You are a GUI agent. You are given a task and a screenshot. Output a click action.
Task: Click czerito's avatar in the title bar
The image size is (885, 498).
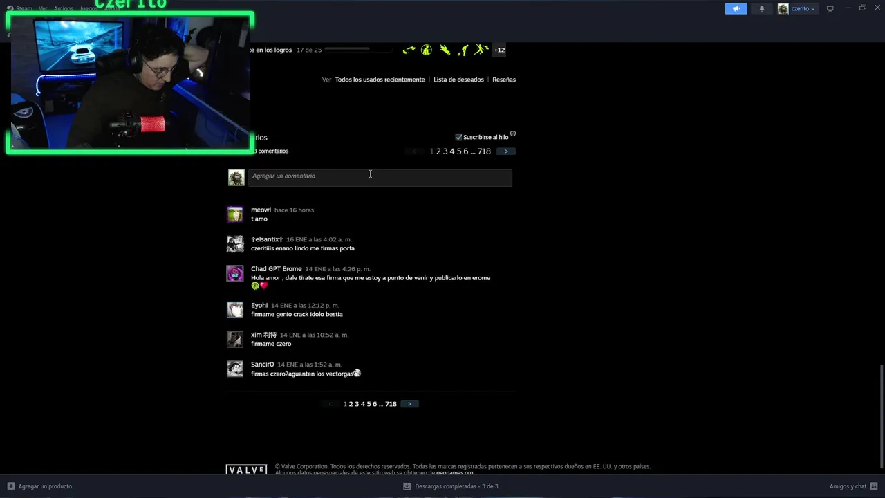pyautogui.click(x=783, y=8)
